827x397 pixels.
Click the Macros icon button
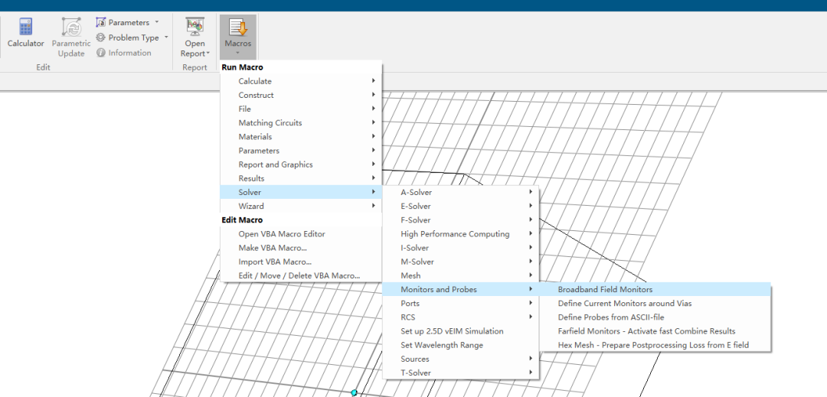click(x=237, y=34)
